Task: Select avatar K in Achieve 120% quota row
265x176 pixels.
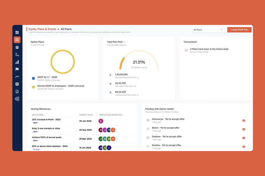Action: coord(105,139)
